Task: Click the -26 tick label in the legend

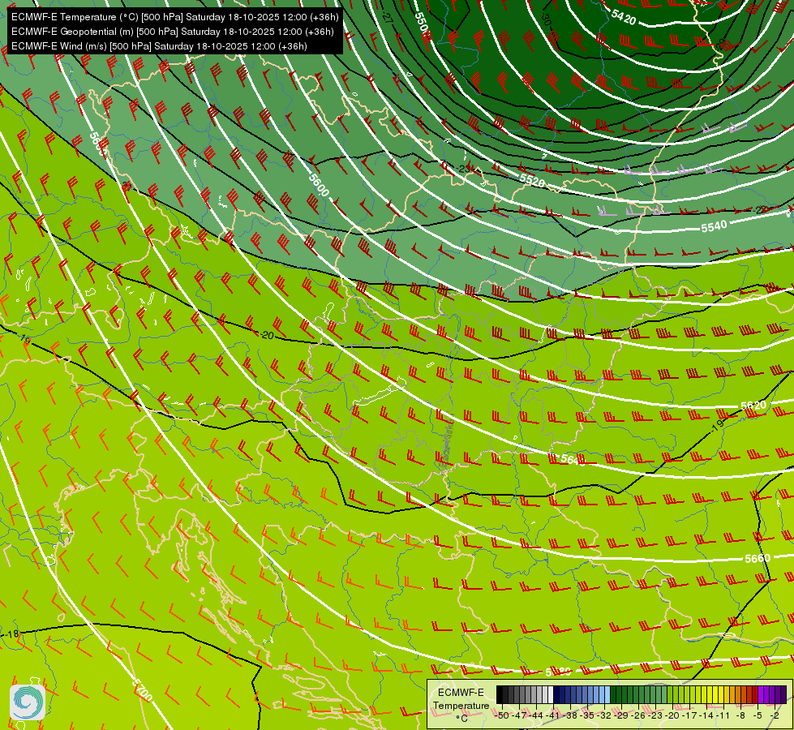Action: (638, 716)
